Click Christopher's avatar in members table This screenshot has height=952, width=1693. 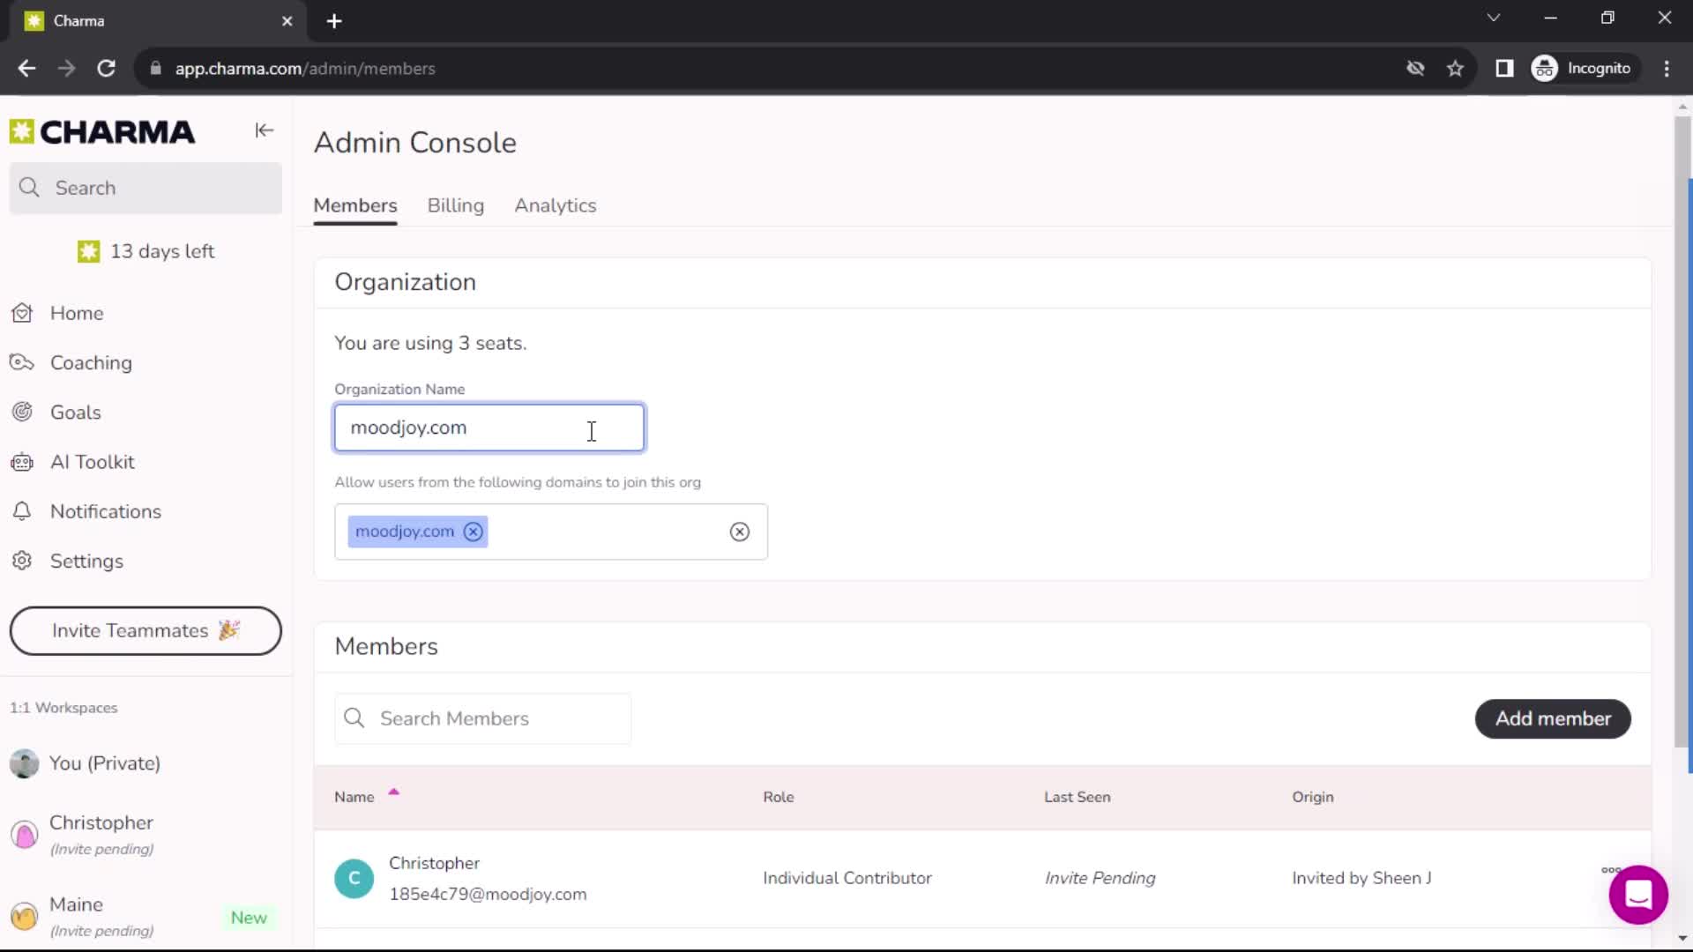click(354, 878)
